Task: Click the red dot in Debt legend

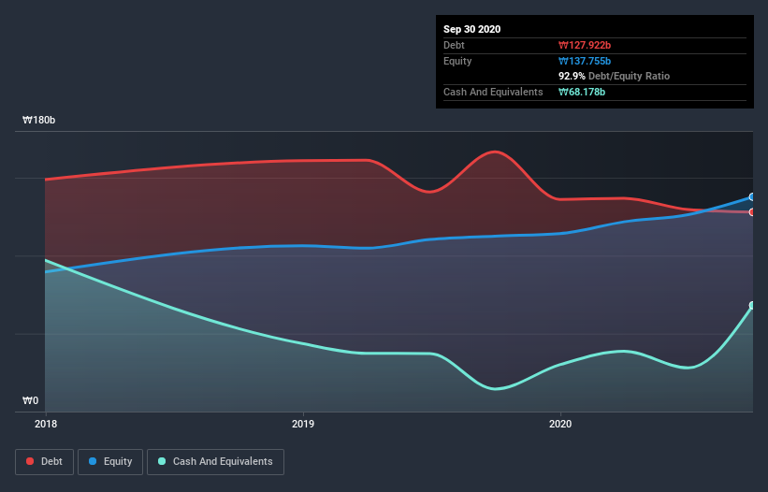Action: click(30, 461)
